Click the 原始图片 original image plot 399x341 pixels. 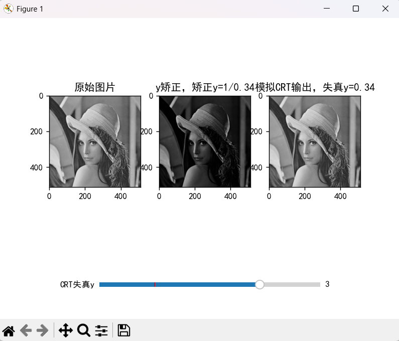94,141
